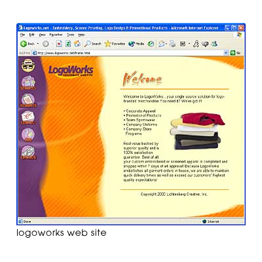Open the Discuss speech-bubble icon
262x262 pixels.
[x=205, y=44]
